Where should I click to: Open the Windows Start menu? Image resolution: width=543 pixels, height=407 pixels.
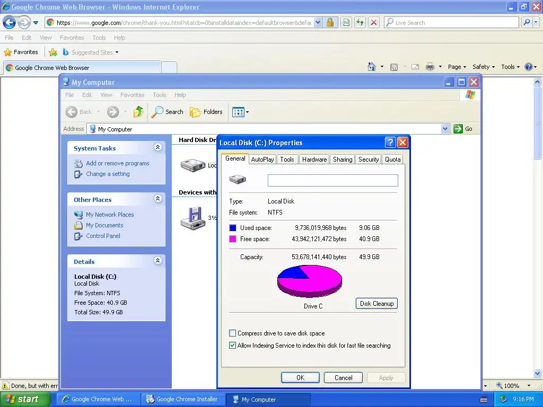[x=24, y=399]
